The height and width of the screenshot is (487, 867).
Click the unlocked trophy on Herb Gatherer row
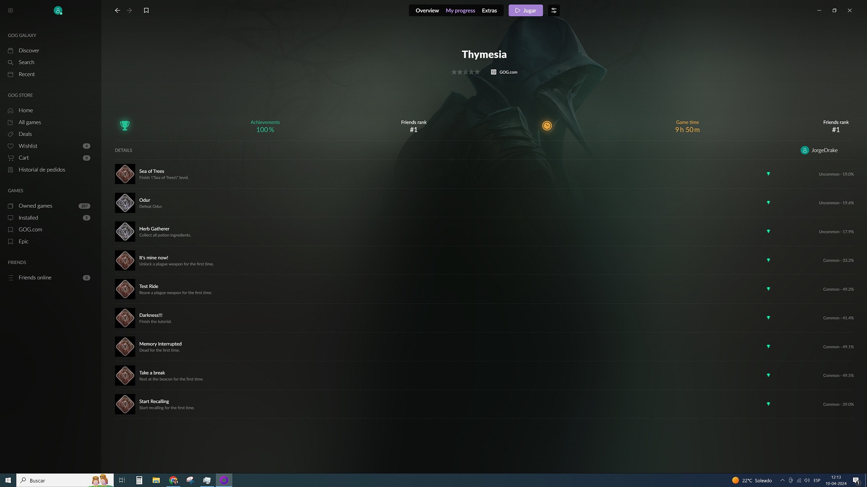coord(768,232)
